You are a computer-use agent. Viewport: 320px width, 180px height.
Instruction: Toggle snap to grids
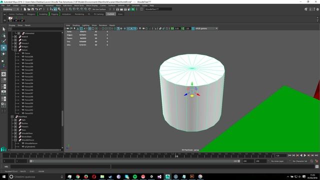[x=70, y=9]
